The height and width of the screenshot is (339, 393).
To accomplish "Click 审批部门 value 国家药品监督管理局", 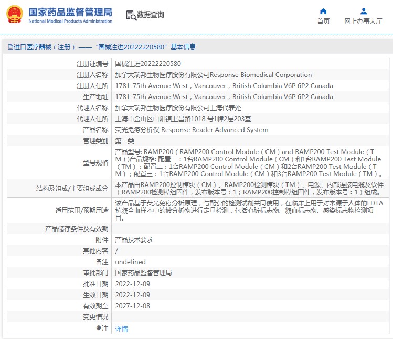I will [x=143, y=272].
